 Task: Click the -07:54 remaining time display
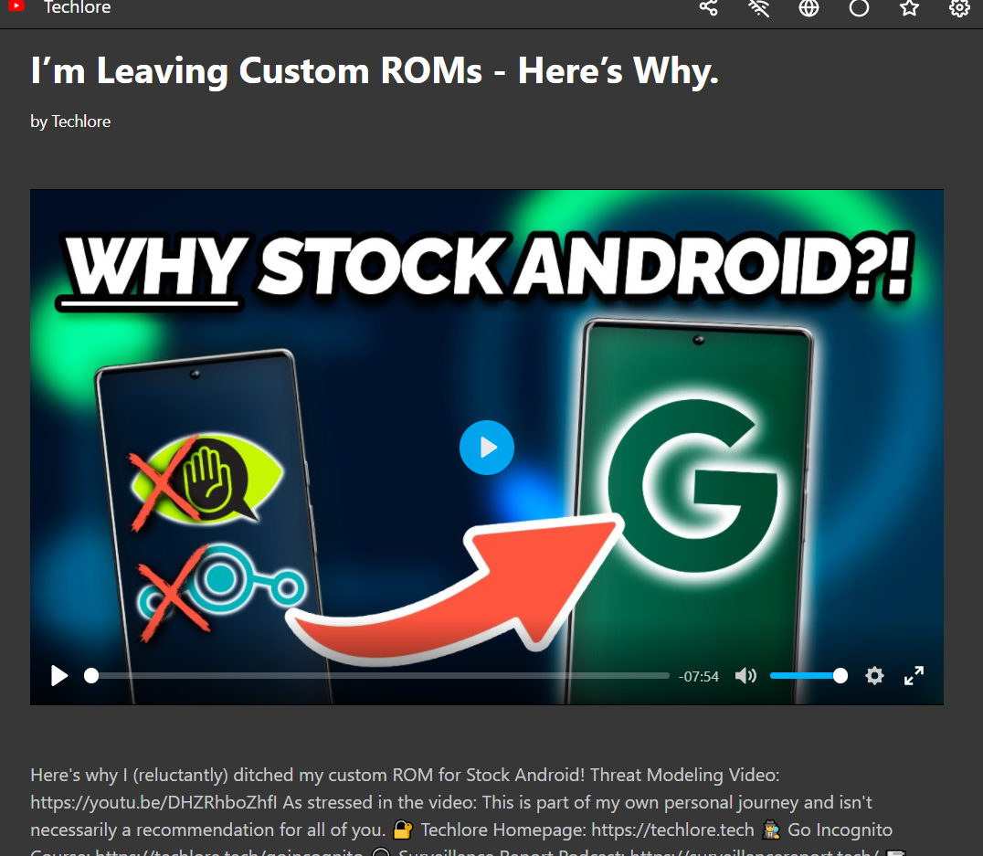click(698, 677)
